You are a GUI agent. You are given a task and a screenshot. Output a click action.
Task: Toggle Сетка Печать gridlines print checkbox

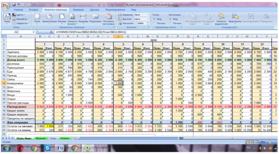point(155,23)
